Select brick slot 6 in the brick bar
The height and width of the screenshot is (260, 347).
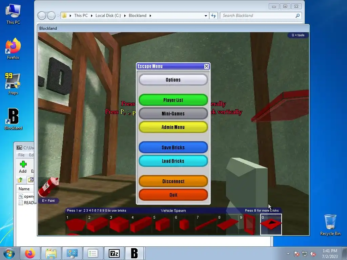[x=184, y=225]
